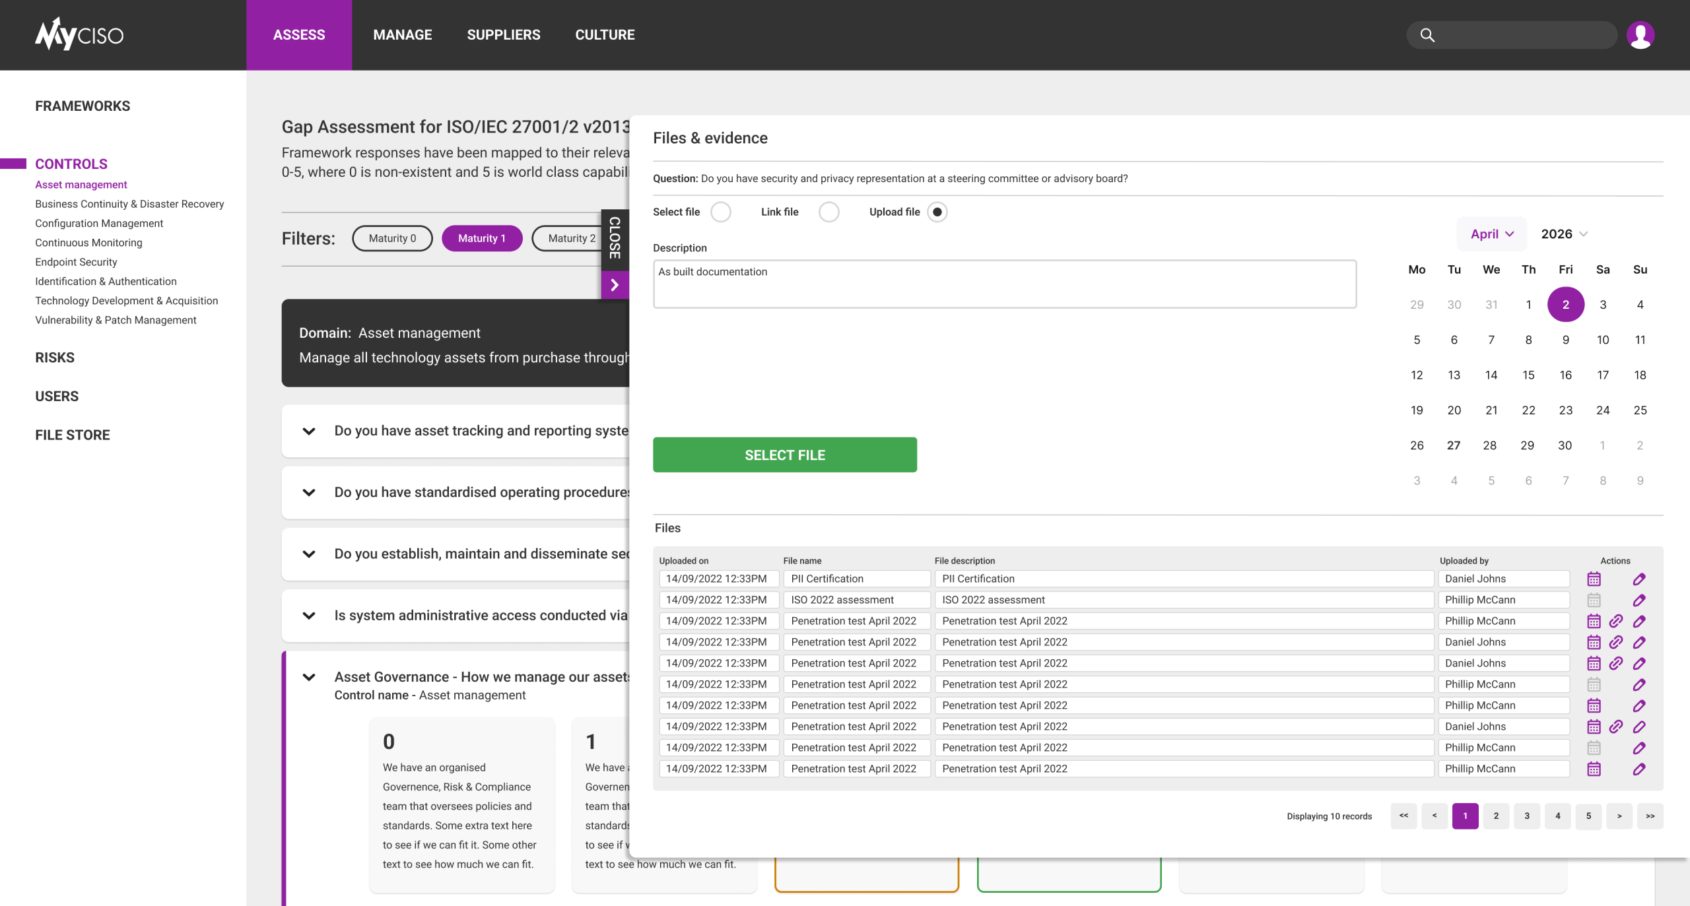
Task: Open the 2026 year dropdown
Action: point(1564,234)
